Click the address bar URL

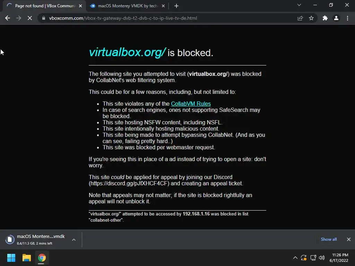coord(123,18)
